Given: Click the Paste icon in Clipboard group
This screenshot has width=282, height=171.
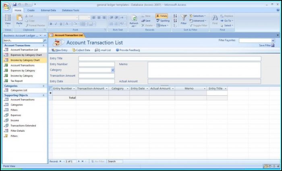Looking at the screenshot, I should [19, 18].
